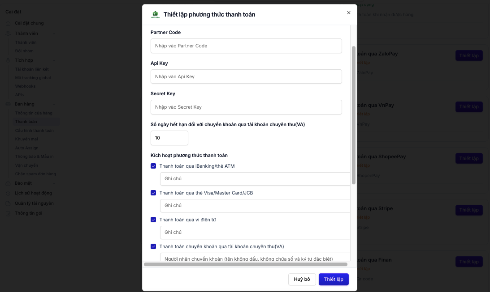This screenshot has width=490, height=292.
Task: Click the Cài đặt chung sidebar icon
Action: (x=8, y=23)
